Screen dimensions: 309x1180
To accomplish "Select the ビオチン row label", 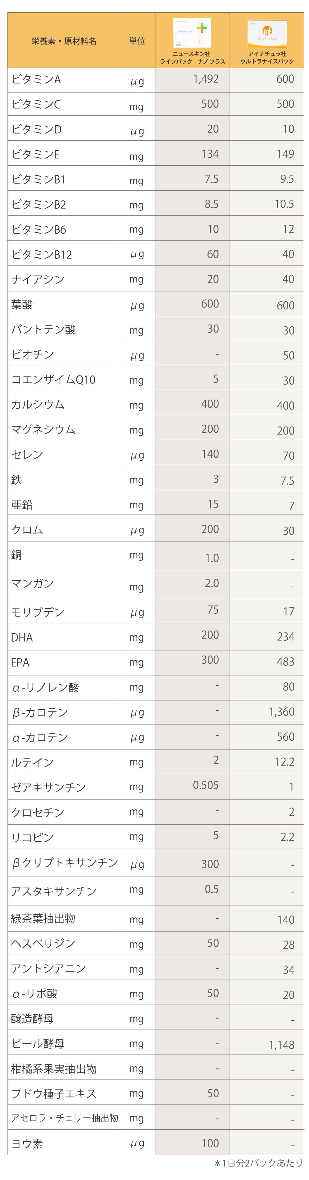I will [x=32, y=354].
